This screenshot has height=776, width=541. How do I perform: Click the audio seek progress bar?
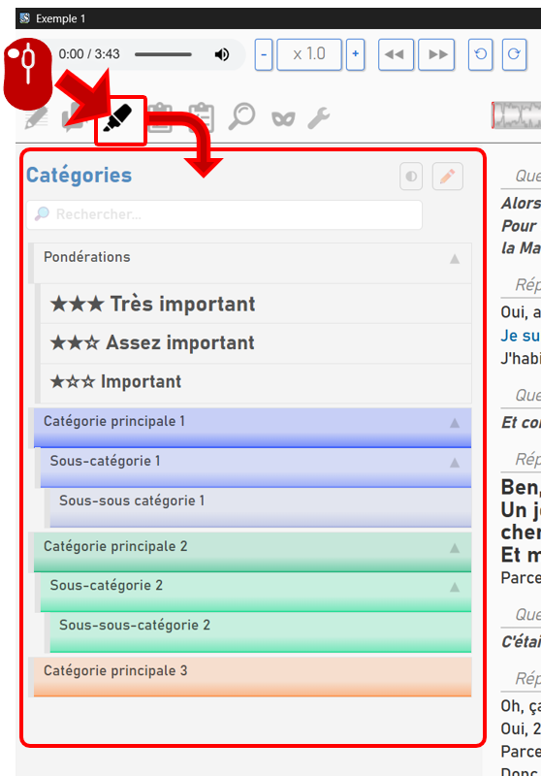(163, 54)
